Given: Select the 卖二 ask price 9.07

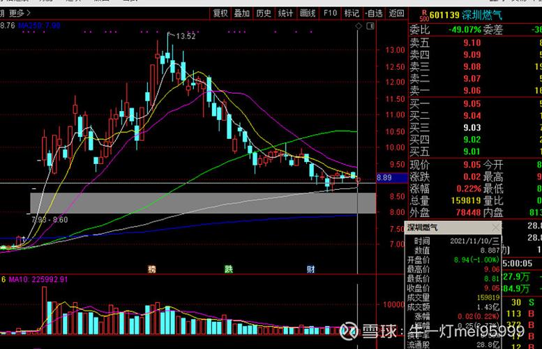Looking at the screenshot, I should (472, 78).
